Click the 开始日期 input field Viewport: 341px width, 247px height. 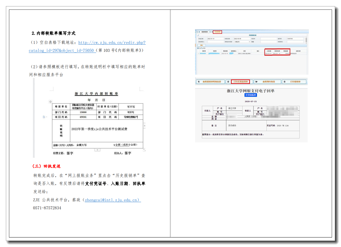215,39
